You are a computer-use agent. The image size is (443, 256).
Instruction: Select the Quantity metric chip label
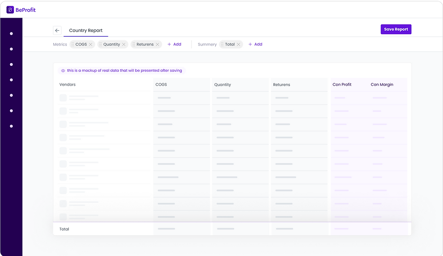(x=112, y=45)
